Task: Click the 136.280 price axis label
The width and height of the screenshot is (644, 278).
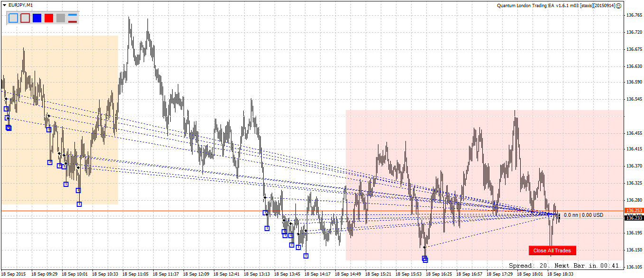Action: tap(634, 199)
